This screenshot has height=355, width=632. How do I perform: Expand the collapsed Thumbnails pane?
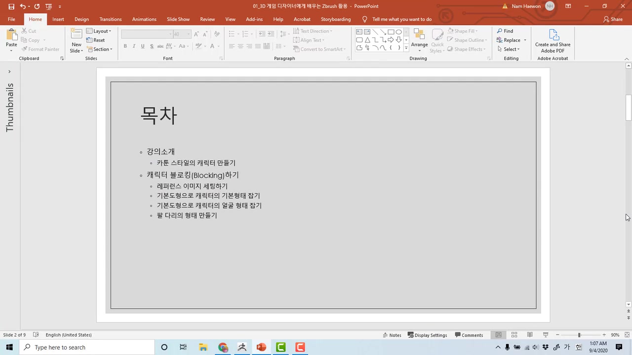click(9, 71)
